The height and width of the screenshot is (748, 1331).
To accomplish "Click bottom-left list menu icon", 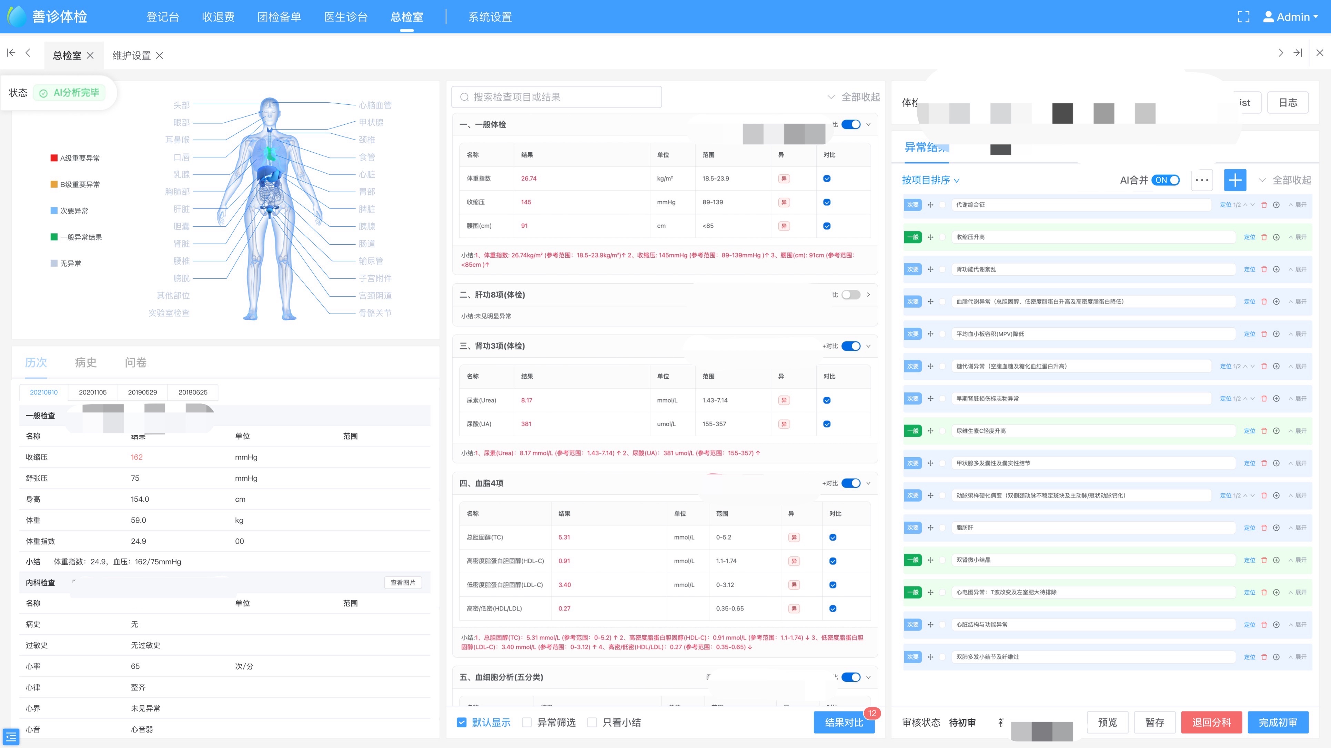I will tap(11, 737).
